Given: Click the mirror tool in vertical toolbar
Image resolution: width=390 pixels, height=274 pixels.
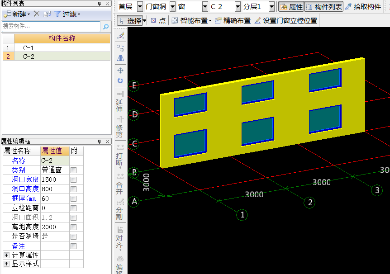Looking at the screenshot, I should (x=120, y=58).
